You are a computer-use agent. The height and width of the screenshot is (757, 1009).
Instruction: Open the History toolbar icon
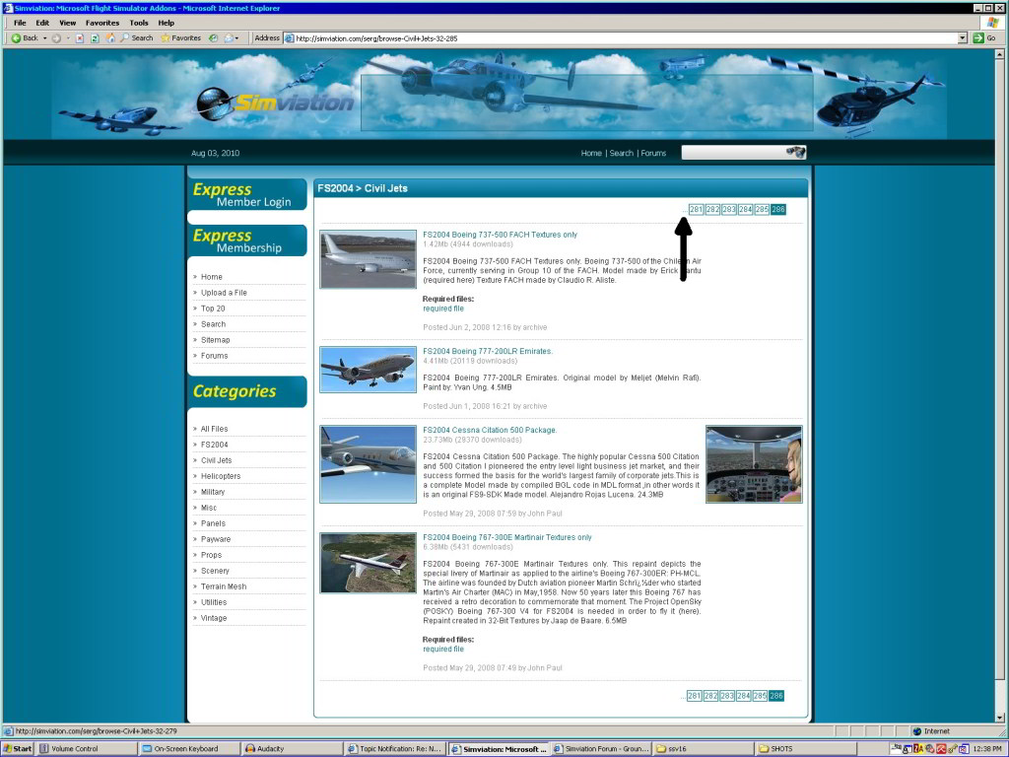(x=214, y=38)
